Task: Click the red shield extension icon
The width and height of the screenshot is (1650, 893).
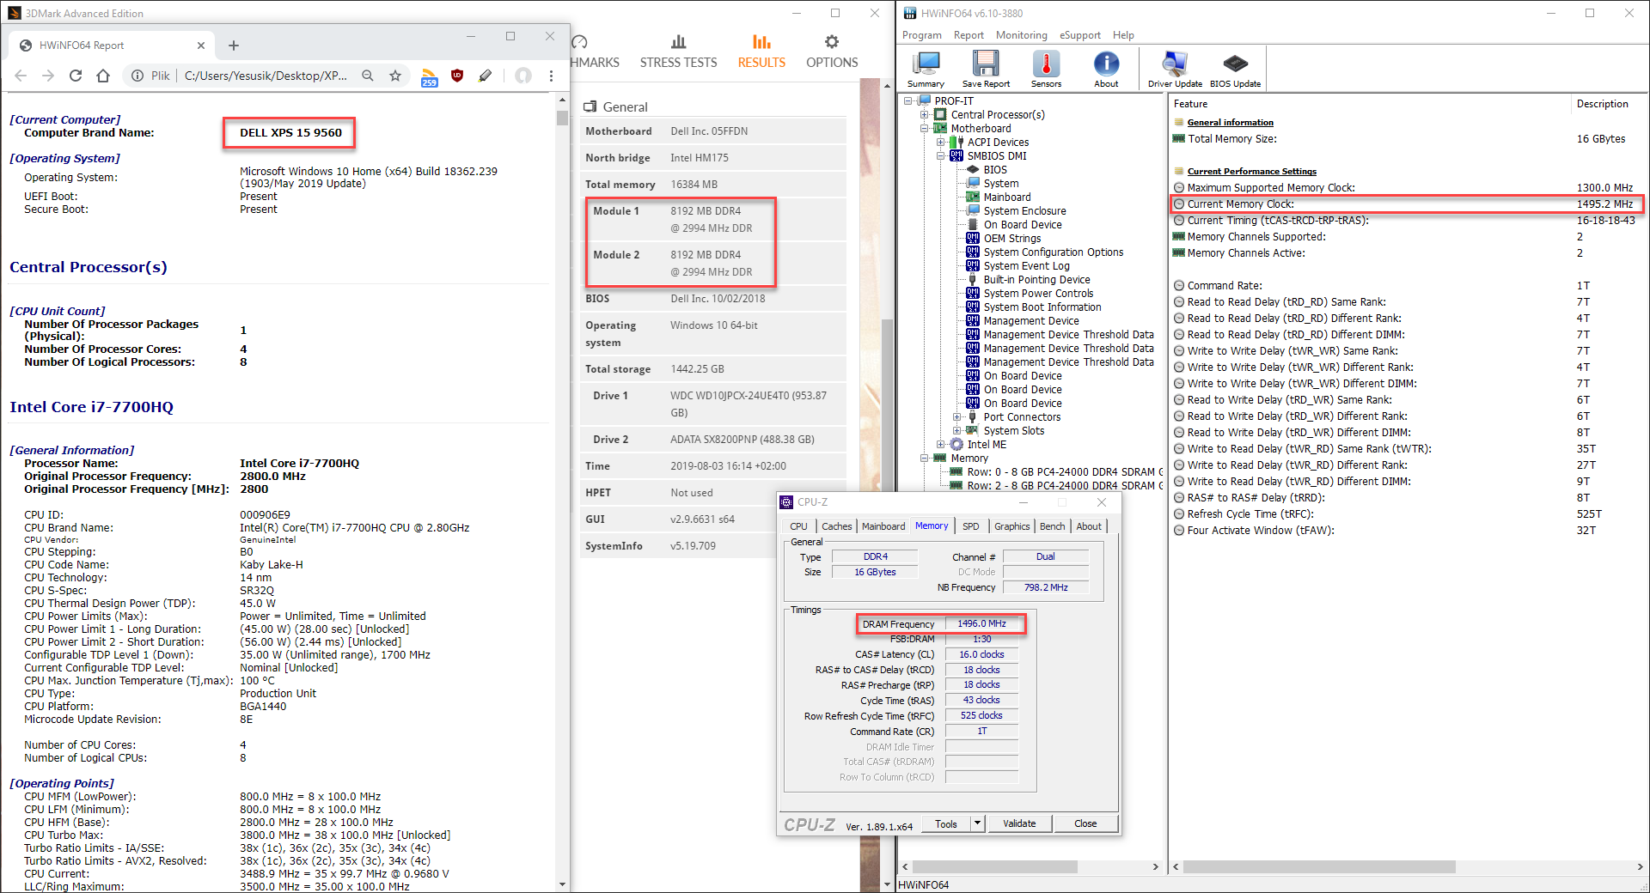Action: click(x=457, y=76)
